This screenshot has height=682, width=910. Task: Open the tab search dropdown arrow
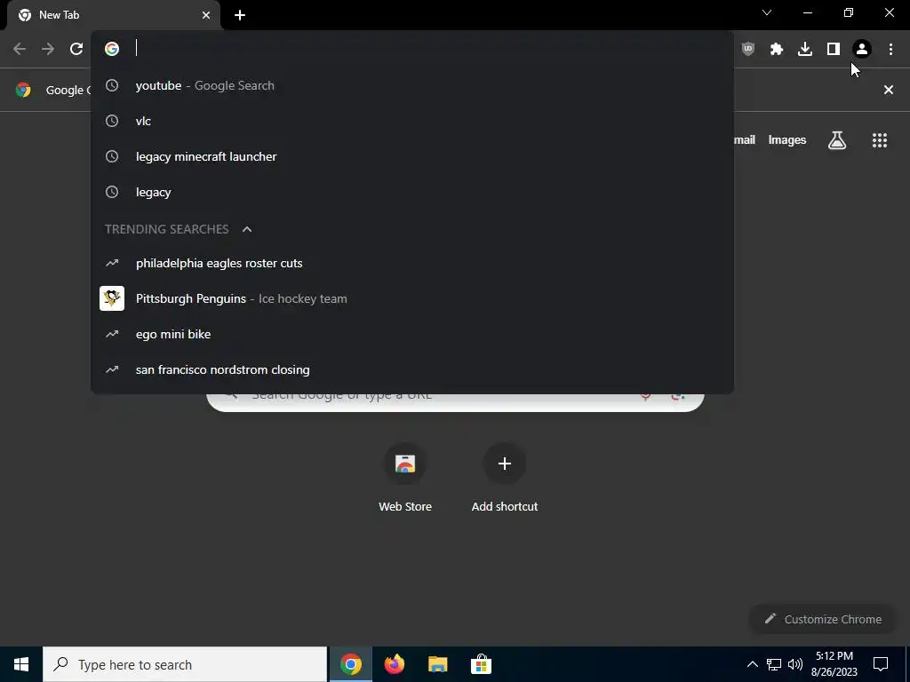pyautogui.click(x=767, y=12)
